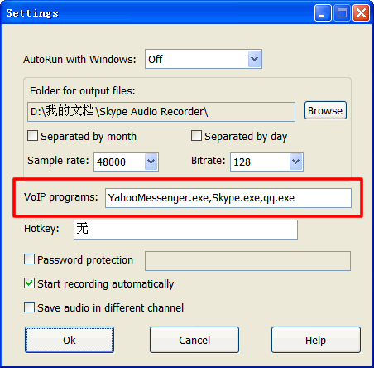Expand the Bitrate dropdown arrow
Viewport: 374px width, 368px height.
point(295,162)
